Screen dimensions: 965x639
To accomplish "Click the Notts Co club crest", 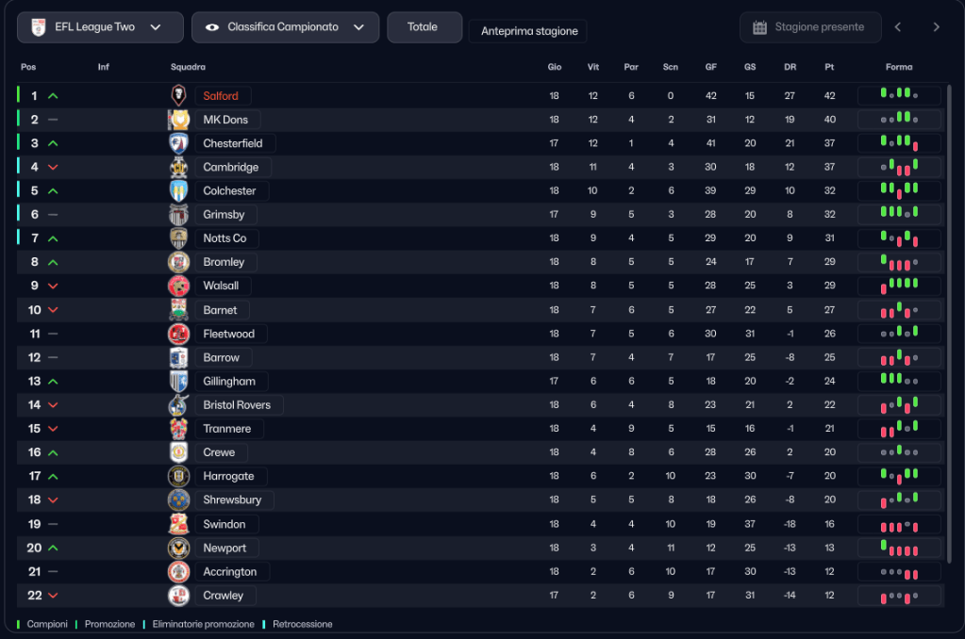I will click(178, 238).
